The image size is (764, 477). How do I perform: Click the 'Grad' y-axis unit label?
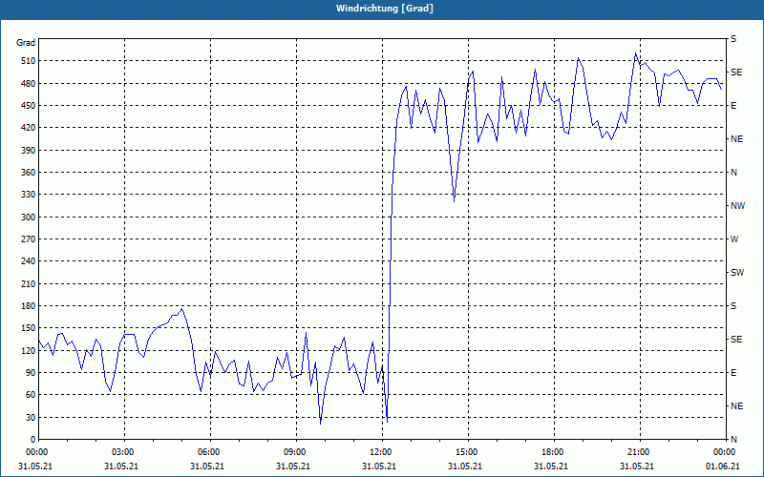[x=26, y=43]
